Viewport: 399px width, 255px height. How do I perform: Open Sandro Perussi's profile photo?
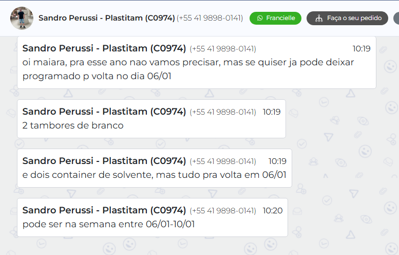[22, 18]
